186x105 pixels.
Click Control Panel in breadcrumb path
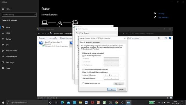tap(58, 33)
